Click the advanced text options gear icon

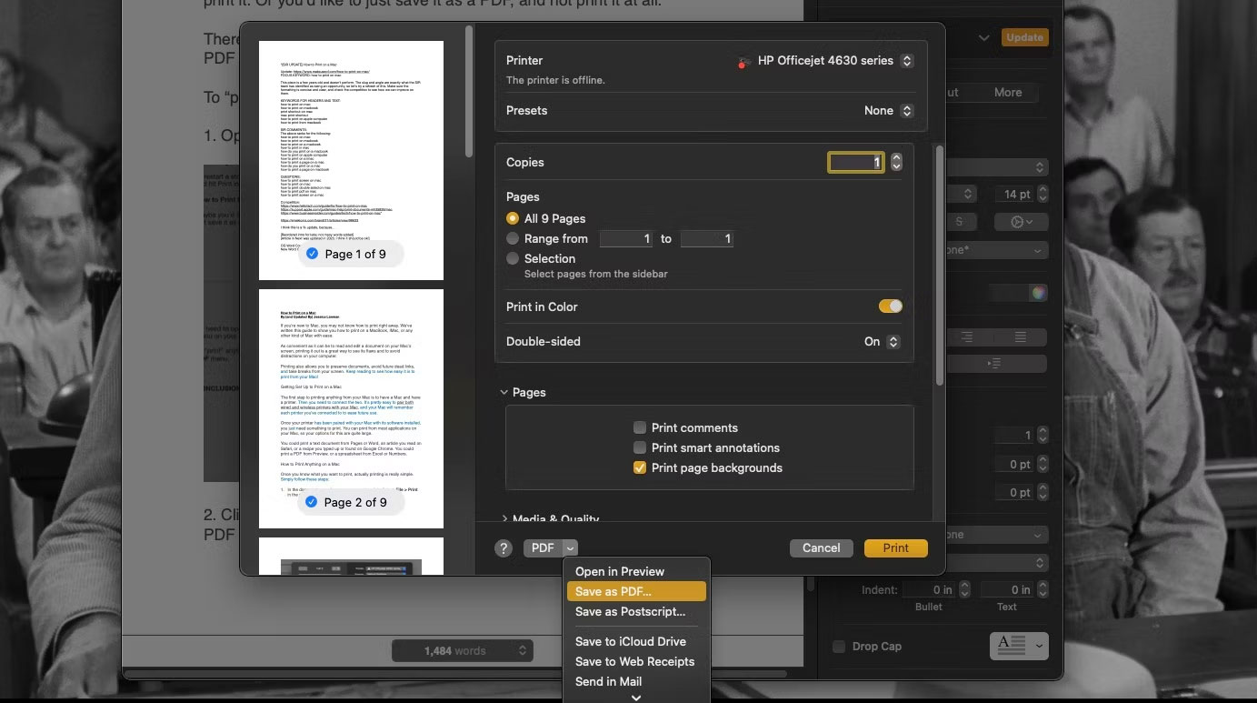(x=1016, y=221)
